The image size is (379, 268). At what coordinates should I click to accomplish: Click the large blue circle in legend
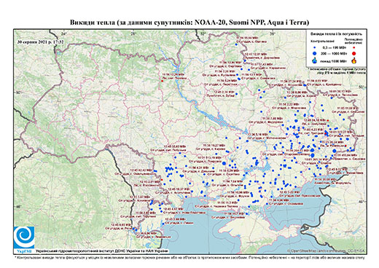click(315, 53)
